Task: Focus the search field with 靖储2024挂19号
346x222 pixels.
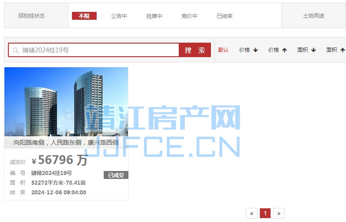Action: 94,50
